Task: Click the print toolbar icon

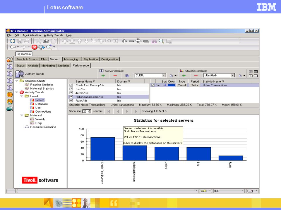Action: (27, 41)
